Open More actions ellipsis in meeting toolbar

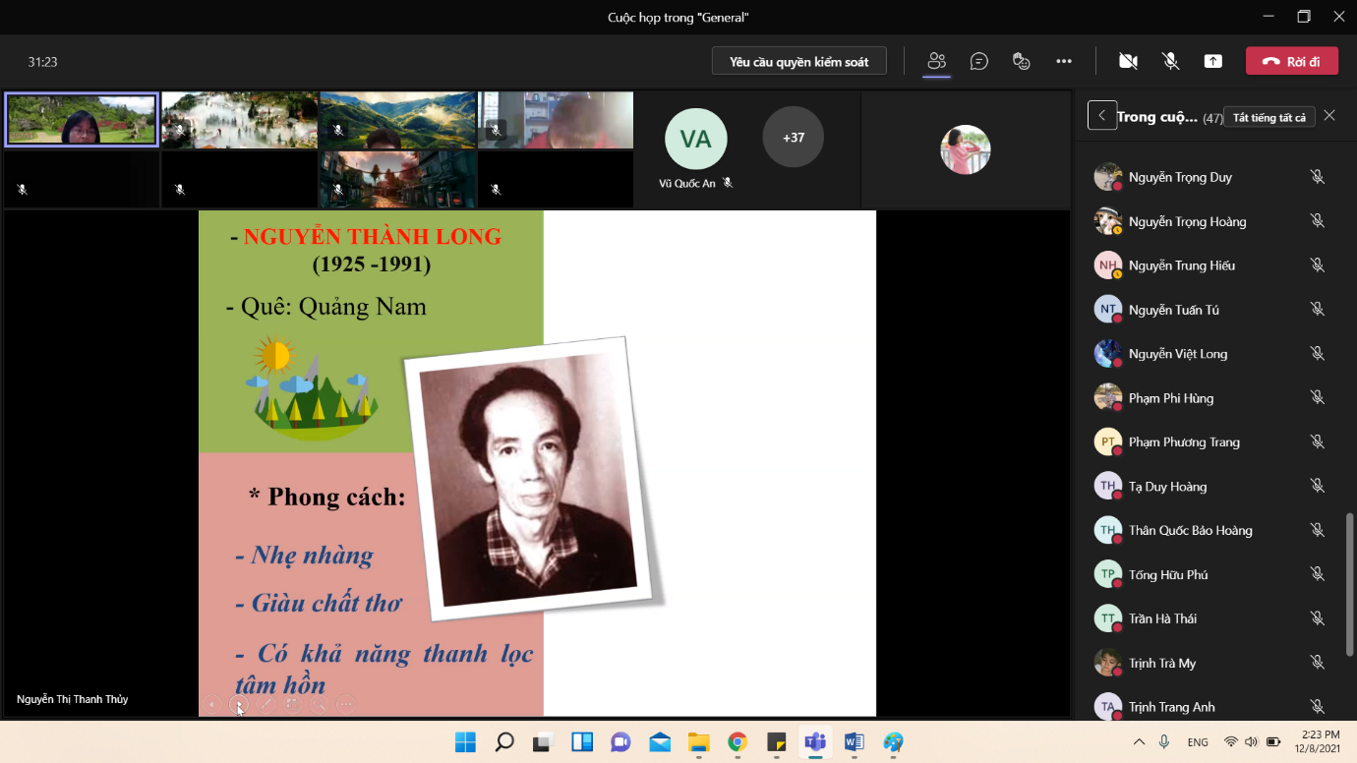1063,61
